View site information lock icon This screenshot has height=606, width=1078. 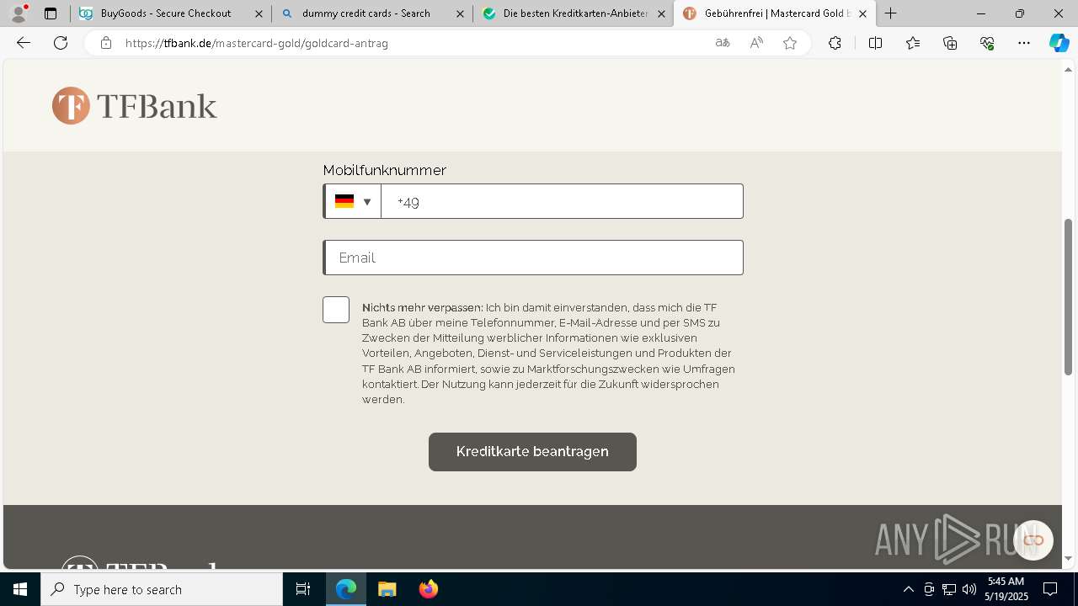[106, 43]
